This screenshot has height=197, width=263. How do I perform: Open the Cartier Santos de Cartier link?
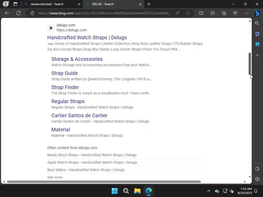(x=79, y=115)
